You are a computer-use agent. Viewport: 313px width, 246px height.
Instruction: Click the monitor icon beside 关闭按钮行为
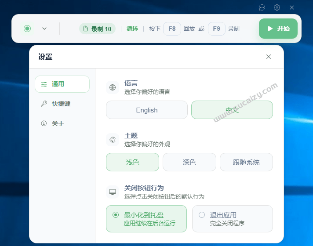coord(113,192)
